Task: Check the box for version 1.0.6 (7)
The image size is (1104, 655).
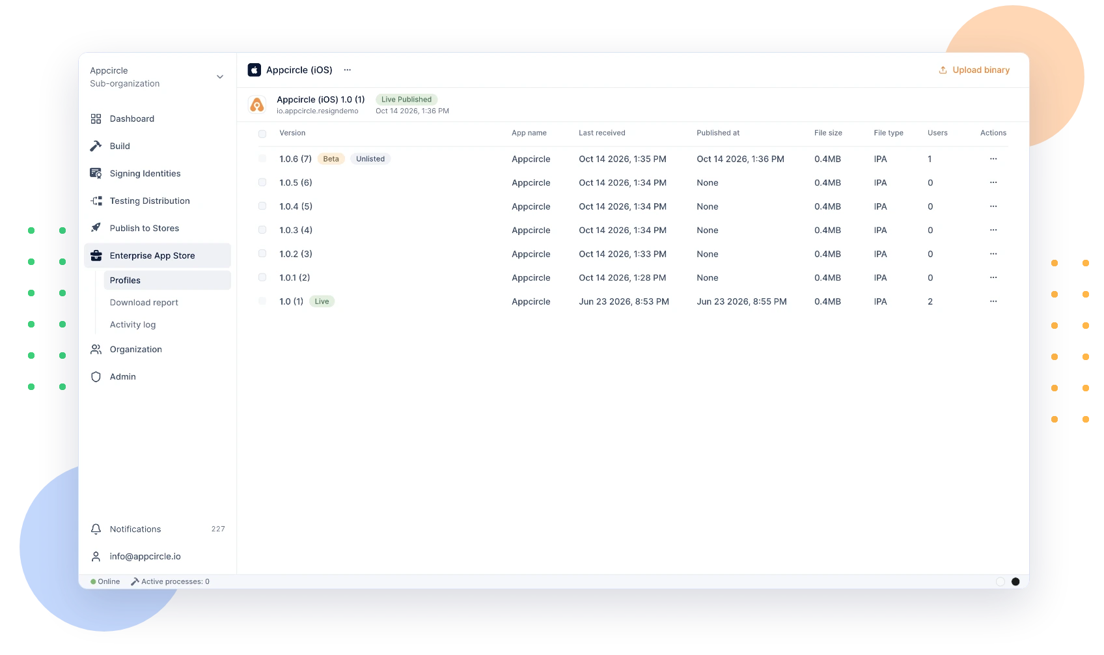Action: click(x=262, y=158)
